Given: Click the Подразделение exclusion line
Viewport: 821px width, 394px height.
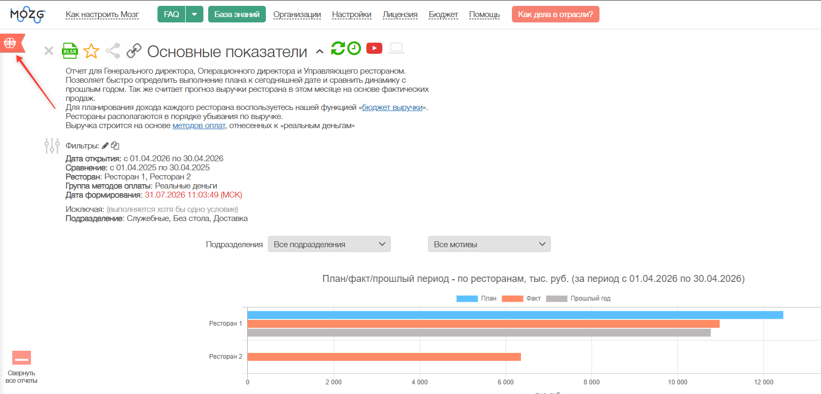Looking at the screenshot, I should point(157,218).
